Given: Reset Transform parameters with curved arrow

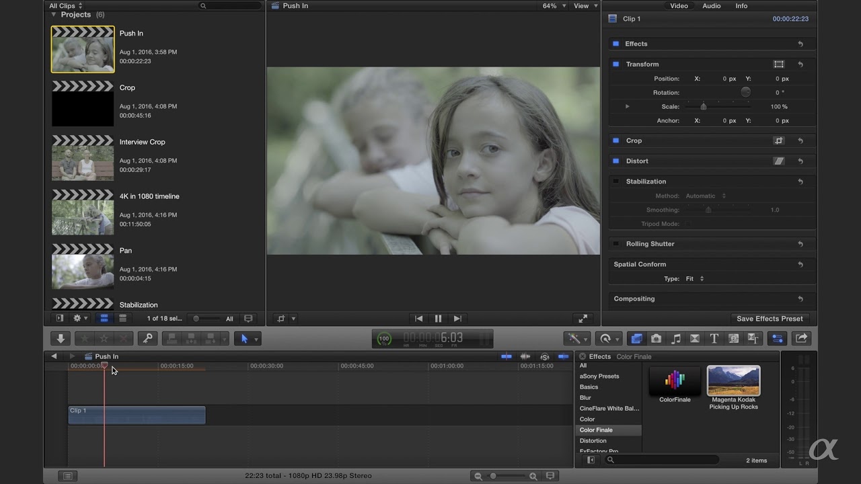Looking at the screenshot, I should (800, 64).
